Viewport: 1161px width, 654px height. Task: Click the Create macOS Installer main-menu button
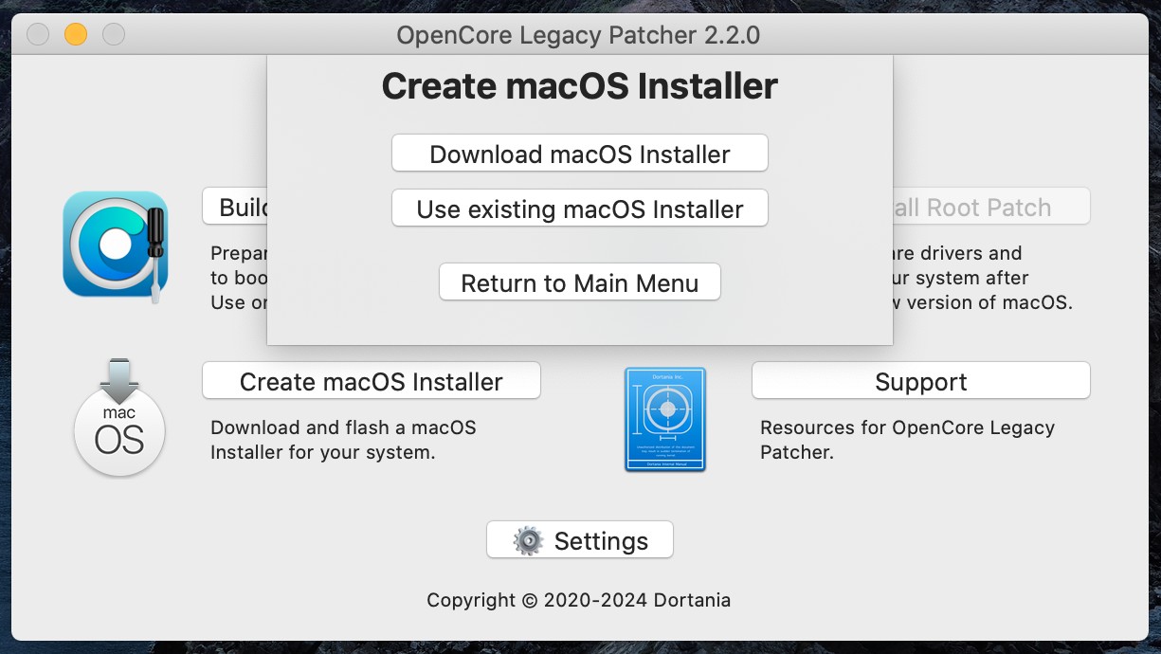372,381
